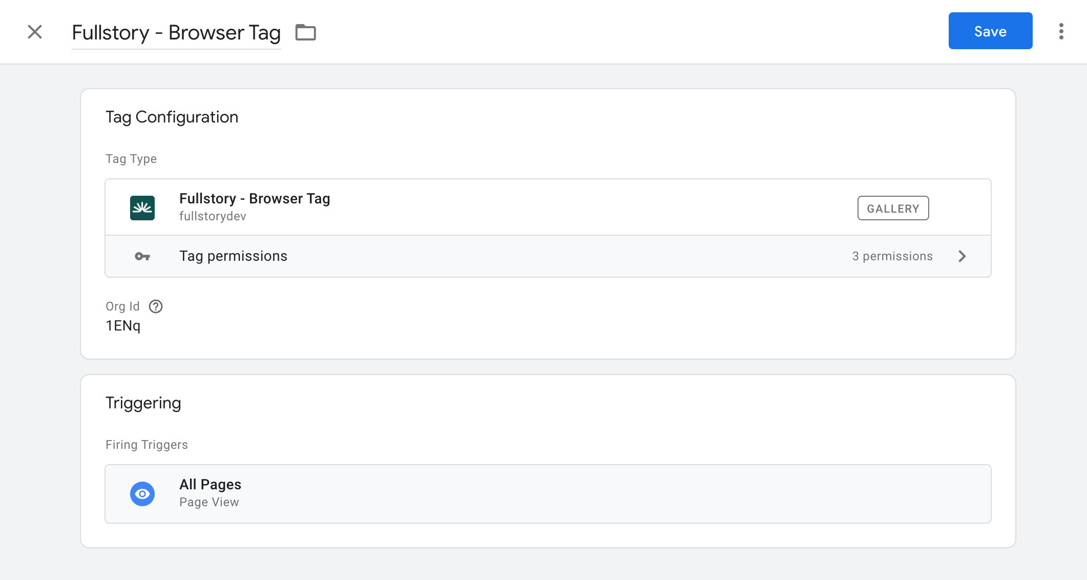Click the 'Tag permissions' label
The image size is (1087, 580).
click(233, 256)
